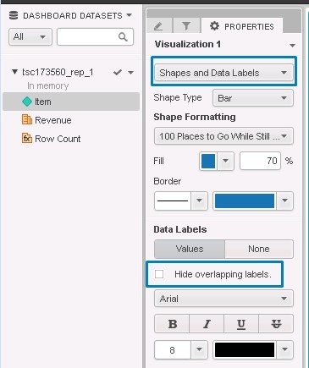Open the Arial font dropdown

coord(223,299)
